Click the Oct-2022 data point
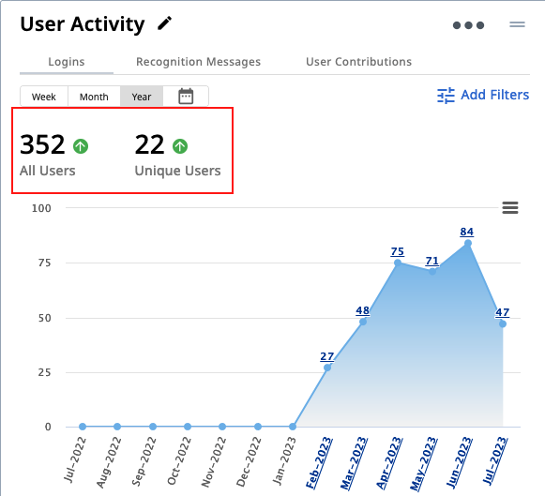 (x=188, y=427)
